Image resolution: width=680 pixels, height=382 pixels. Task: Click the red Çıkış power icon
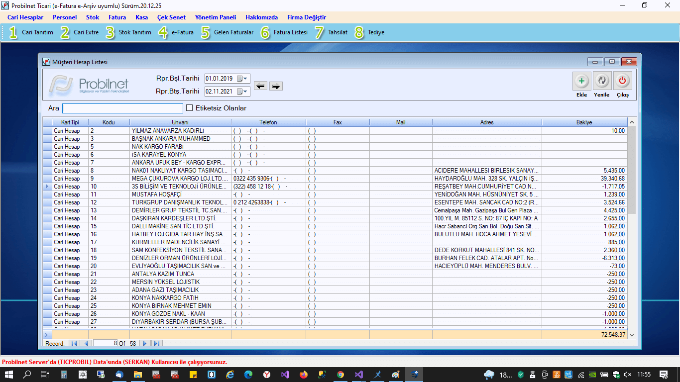pos(622,81)
